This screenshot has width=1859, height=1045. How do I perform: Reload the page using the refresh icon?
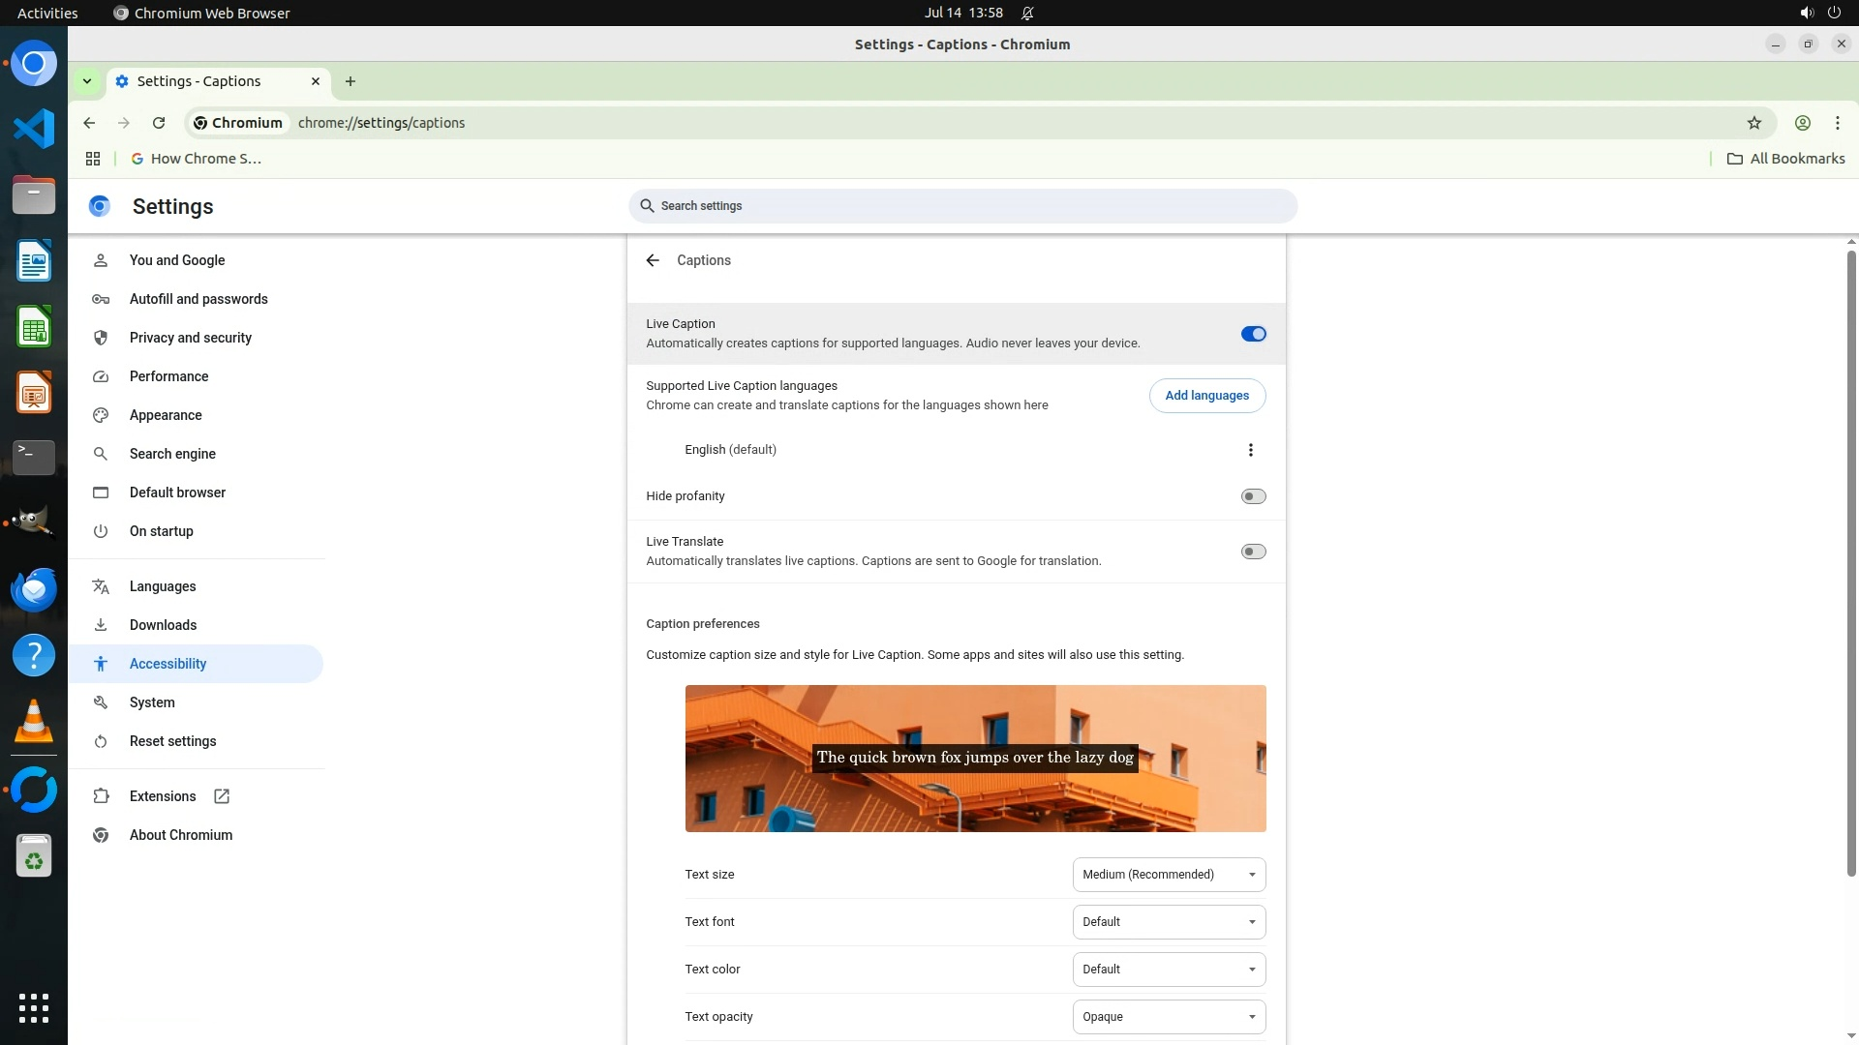click(159, 123)
